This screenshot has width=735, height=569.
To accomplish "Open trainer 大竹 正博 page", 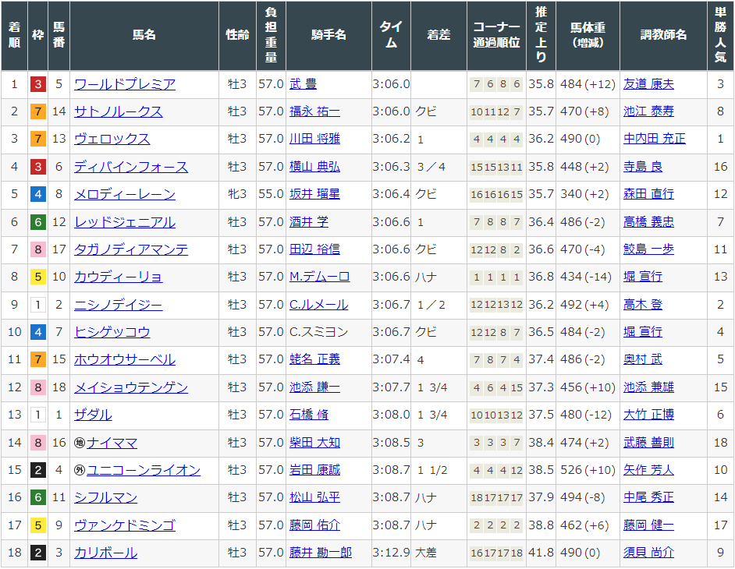I will click(648, 415).
